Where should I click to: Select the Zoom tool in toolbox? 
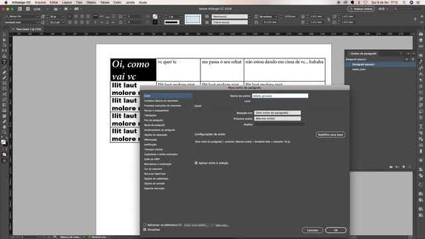[4, 132]
